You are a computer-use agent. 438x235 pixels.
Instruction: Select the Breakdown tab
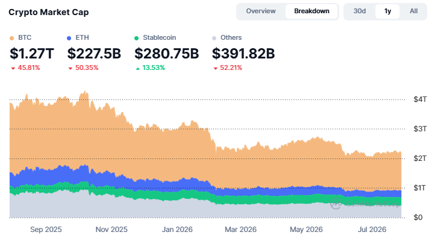point(311,11)
